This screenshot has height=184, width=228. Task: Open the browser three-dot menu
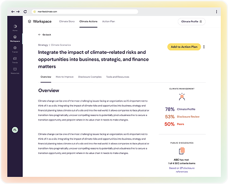[217, 12]
